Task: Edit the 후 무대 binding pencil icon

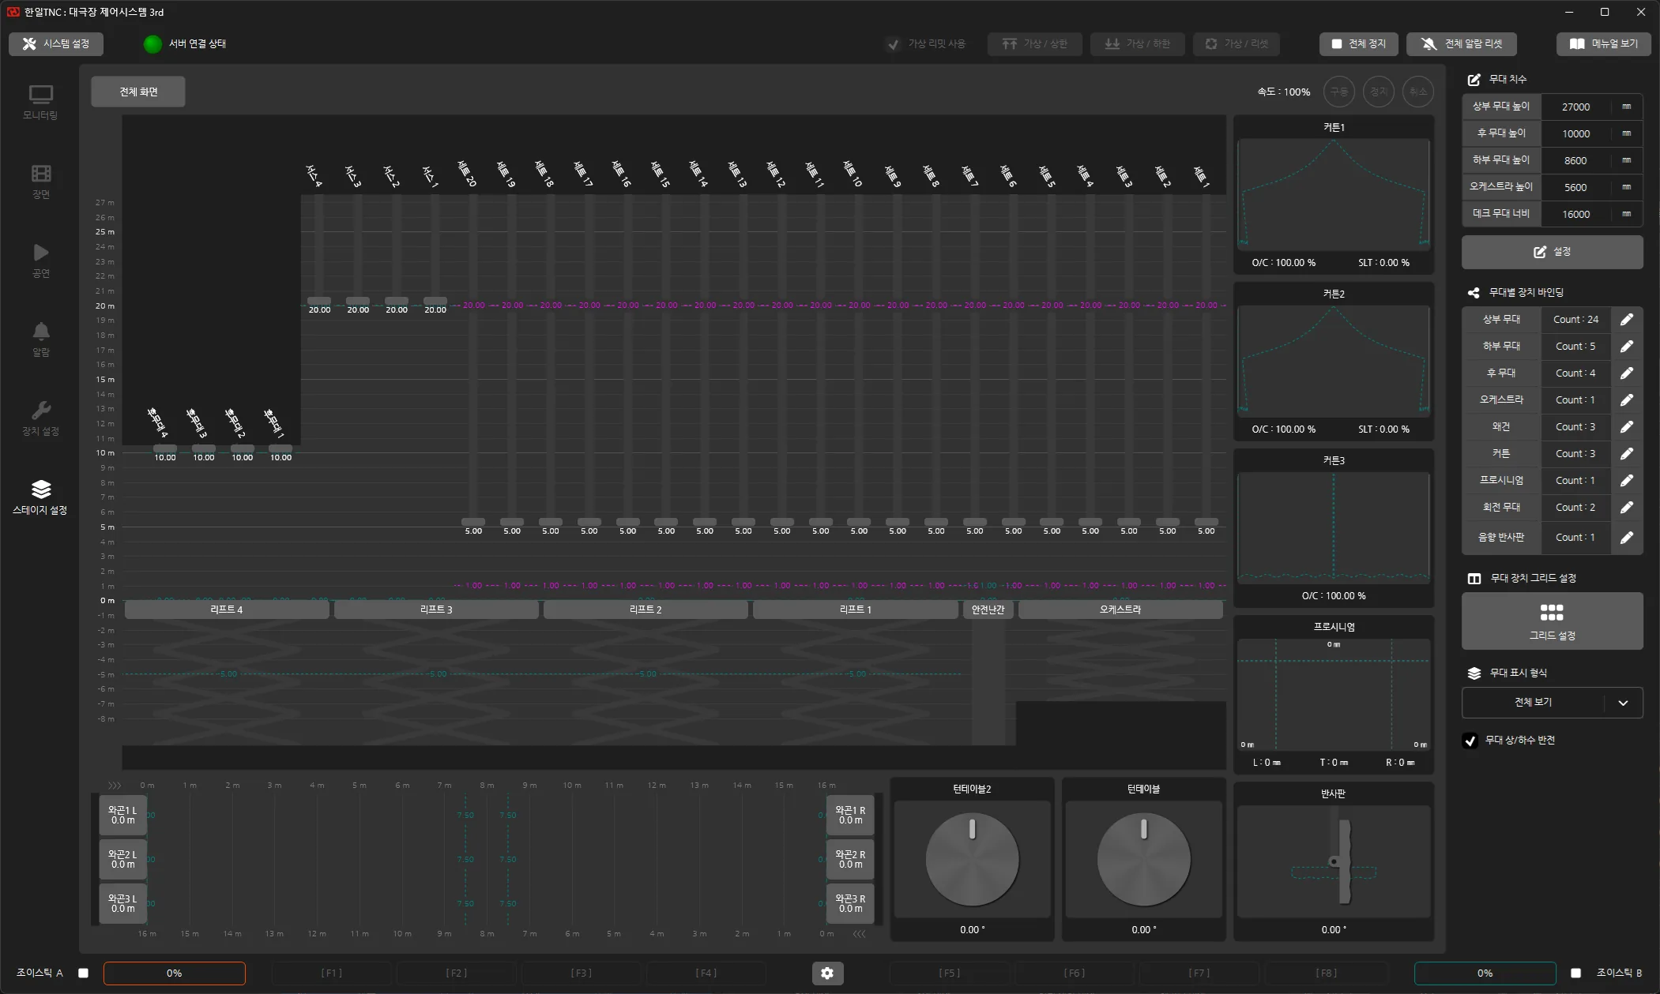Action: 1626,373
